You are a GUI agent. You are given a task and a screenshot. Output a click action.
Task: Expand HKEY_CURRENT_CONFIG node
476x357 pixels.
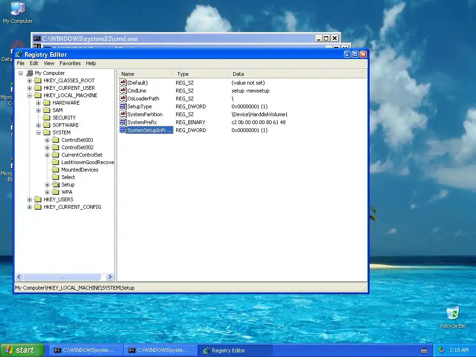point(29,207)
